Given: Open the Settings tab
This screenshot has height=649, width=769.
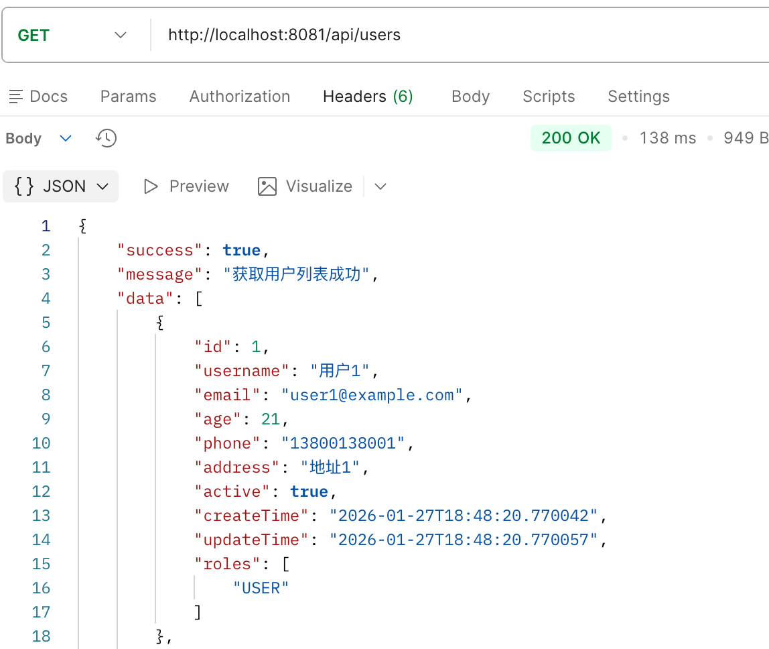Looking at the screenshot, I should click(x=638, y=97).
